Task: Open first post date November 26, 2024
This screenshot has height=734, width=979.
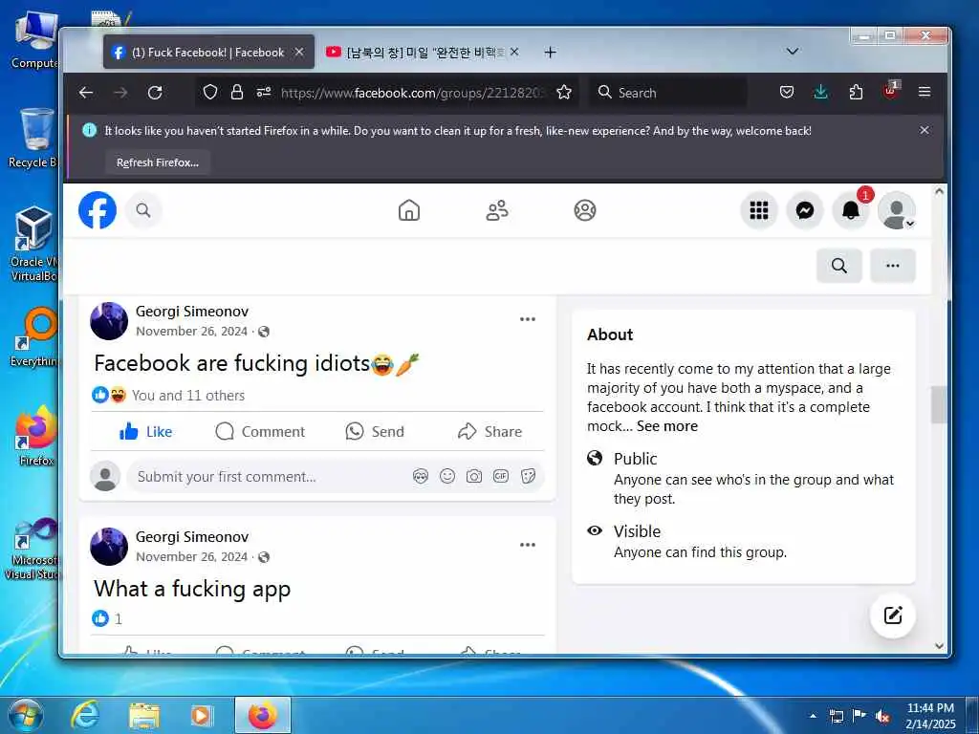Action: (x=191, y=332)
